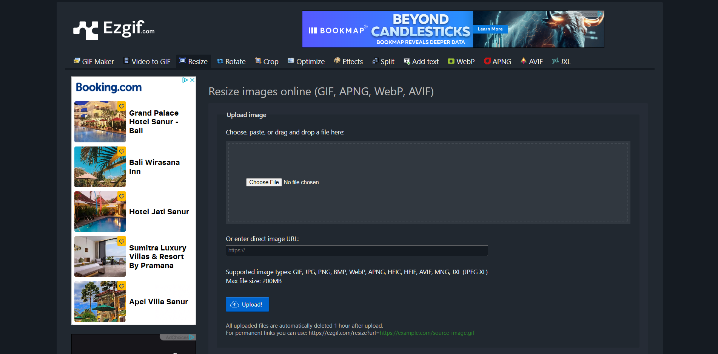
Task: Open the Grand Palace Hotel Sanur - Bali listing
Action: click(154, 122)
